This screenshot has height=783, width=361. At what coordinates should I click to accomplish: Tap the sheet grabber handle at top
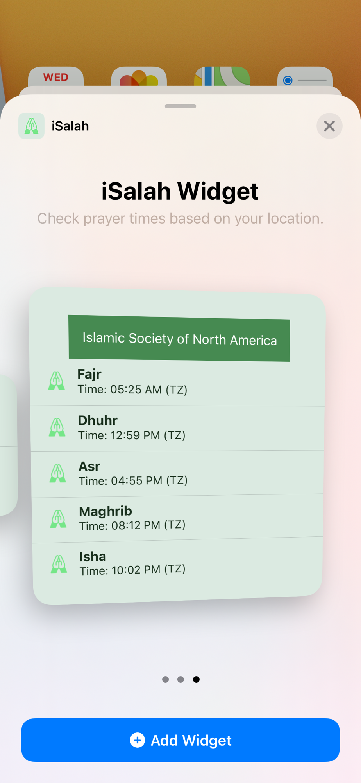(180, 106)
